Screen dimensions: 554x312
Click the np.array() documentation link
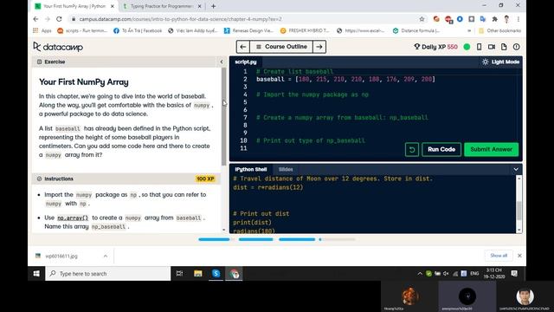tap(73, 218)
